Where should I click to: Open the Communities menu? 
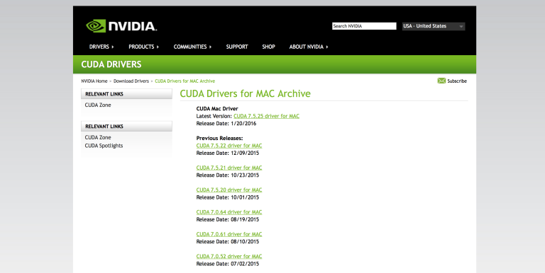pos(192,47)
